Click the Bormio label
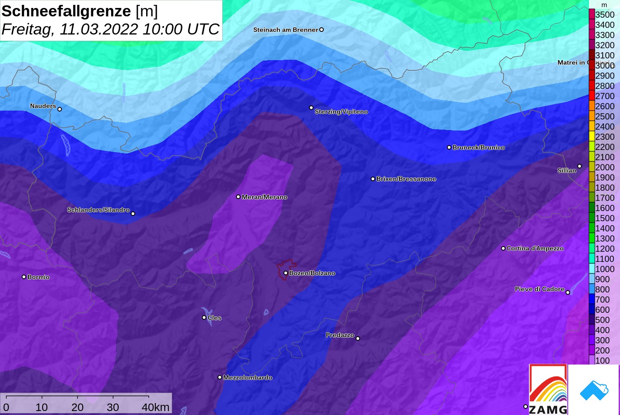 (39, 277)
